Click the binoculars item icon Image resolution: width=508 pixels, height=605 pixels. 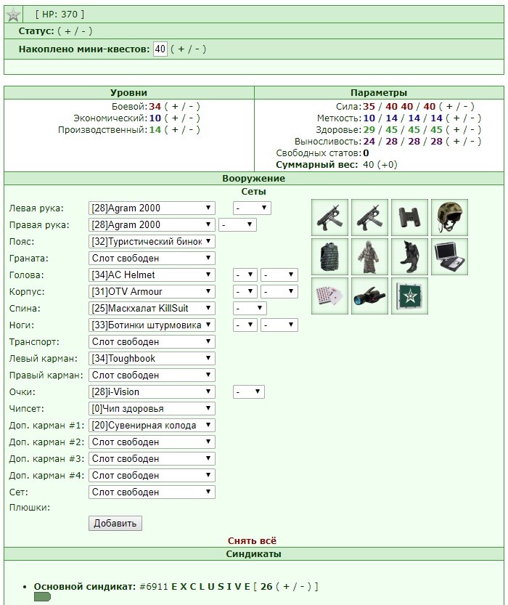click(409, 218)
